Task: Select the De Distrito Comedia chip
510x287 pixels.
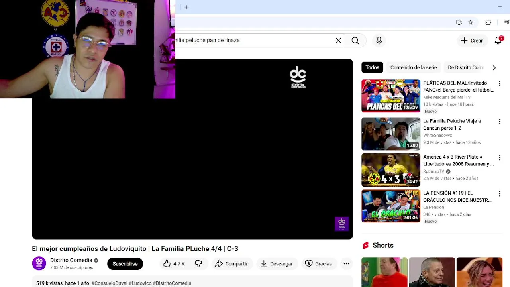Action: 465,67
